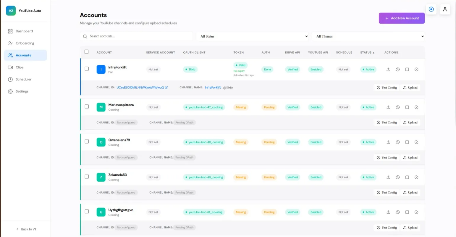Click the youtube-bot-48_cooking badge

[204, 142]
